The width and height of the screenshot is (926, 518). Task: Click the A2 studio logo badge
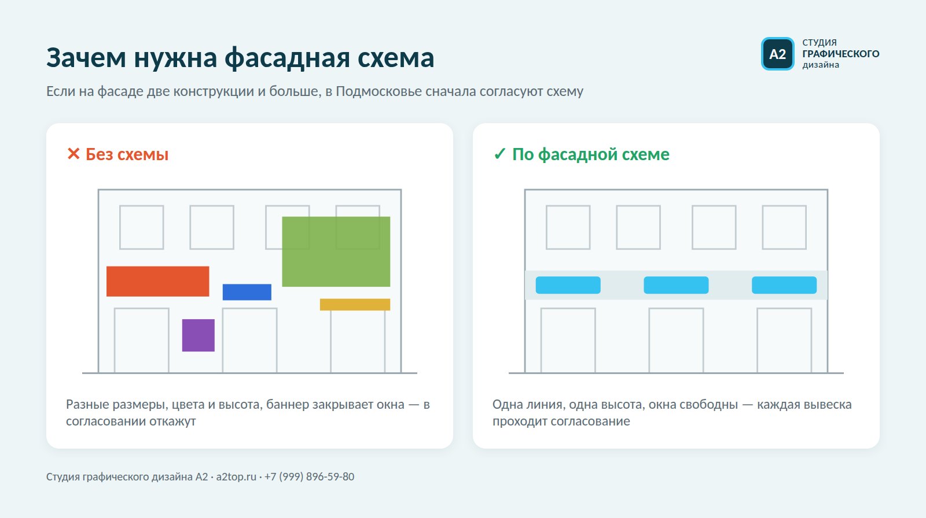[778, 54]
